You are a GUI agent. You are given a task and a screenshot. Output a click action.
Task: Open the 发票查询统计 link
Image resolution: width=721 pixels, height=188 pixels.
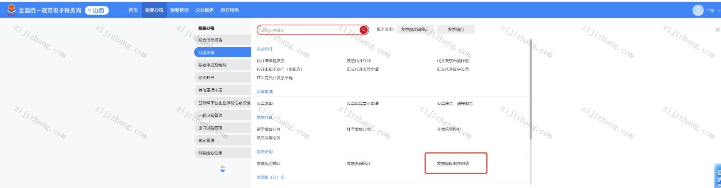[x=358, y=164]
